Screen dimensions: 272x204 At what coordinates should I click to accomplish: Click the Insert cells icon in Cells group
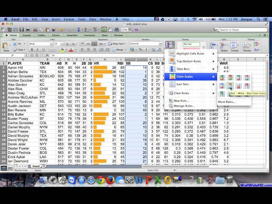click(212, 45)
